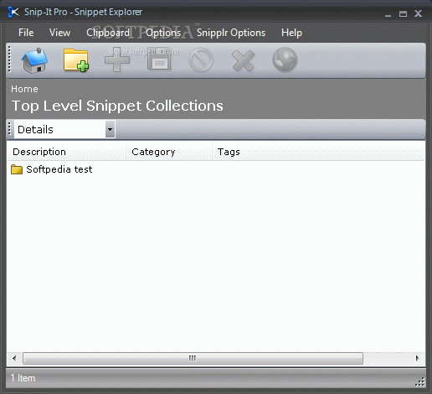The image size is (432, 394).
Task: Go to Home via house icon
Action: pyautogui.click(x=34, y=60)
